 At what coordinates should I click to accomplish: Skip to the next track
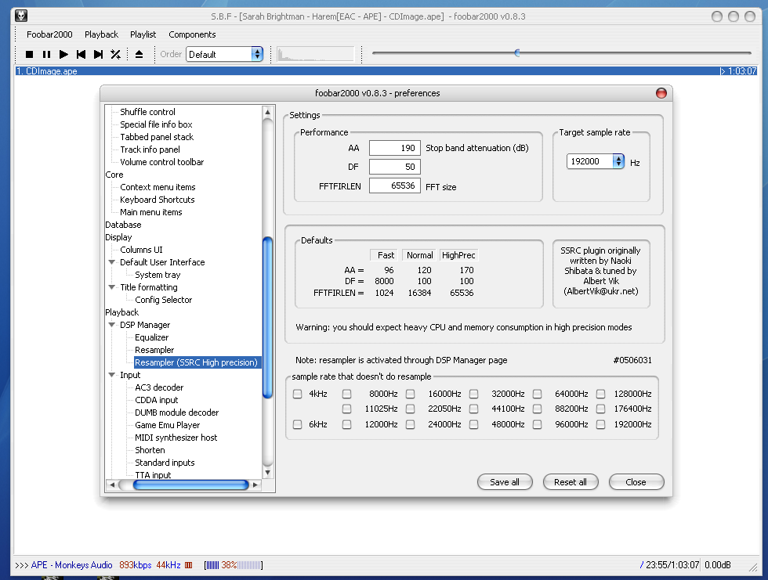[99, 54]
